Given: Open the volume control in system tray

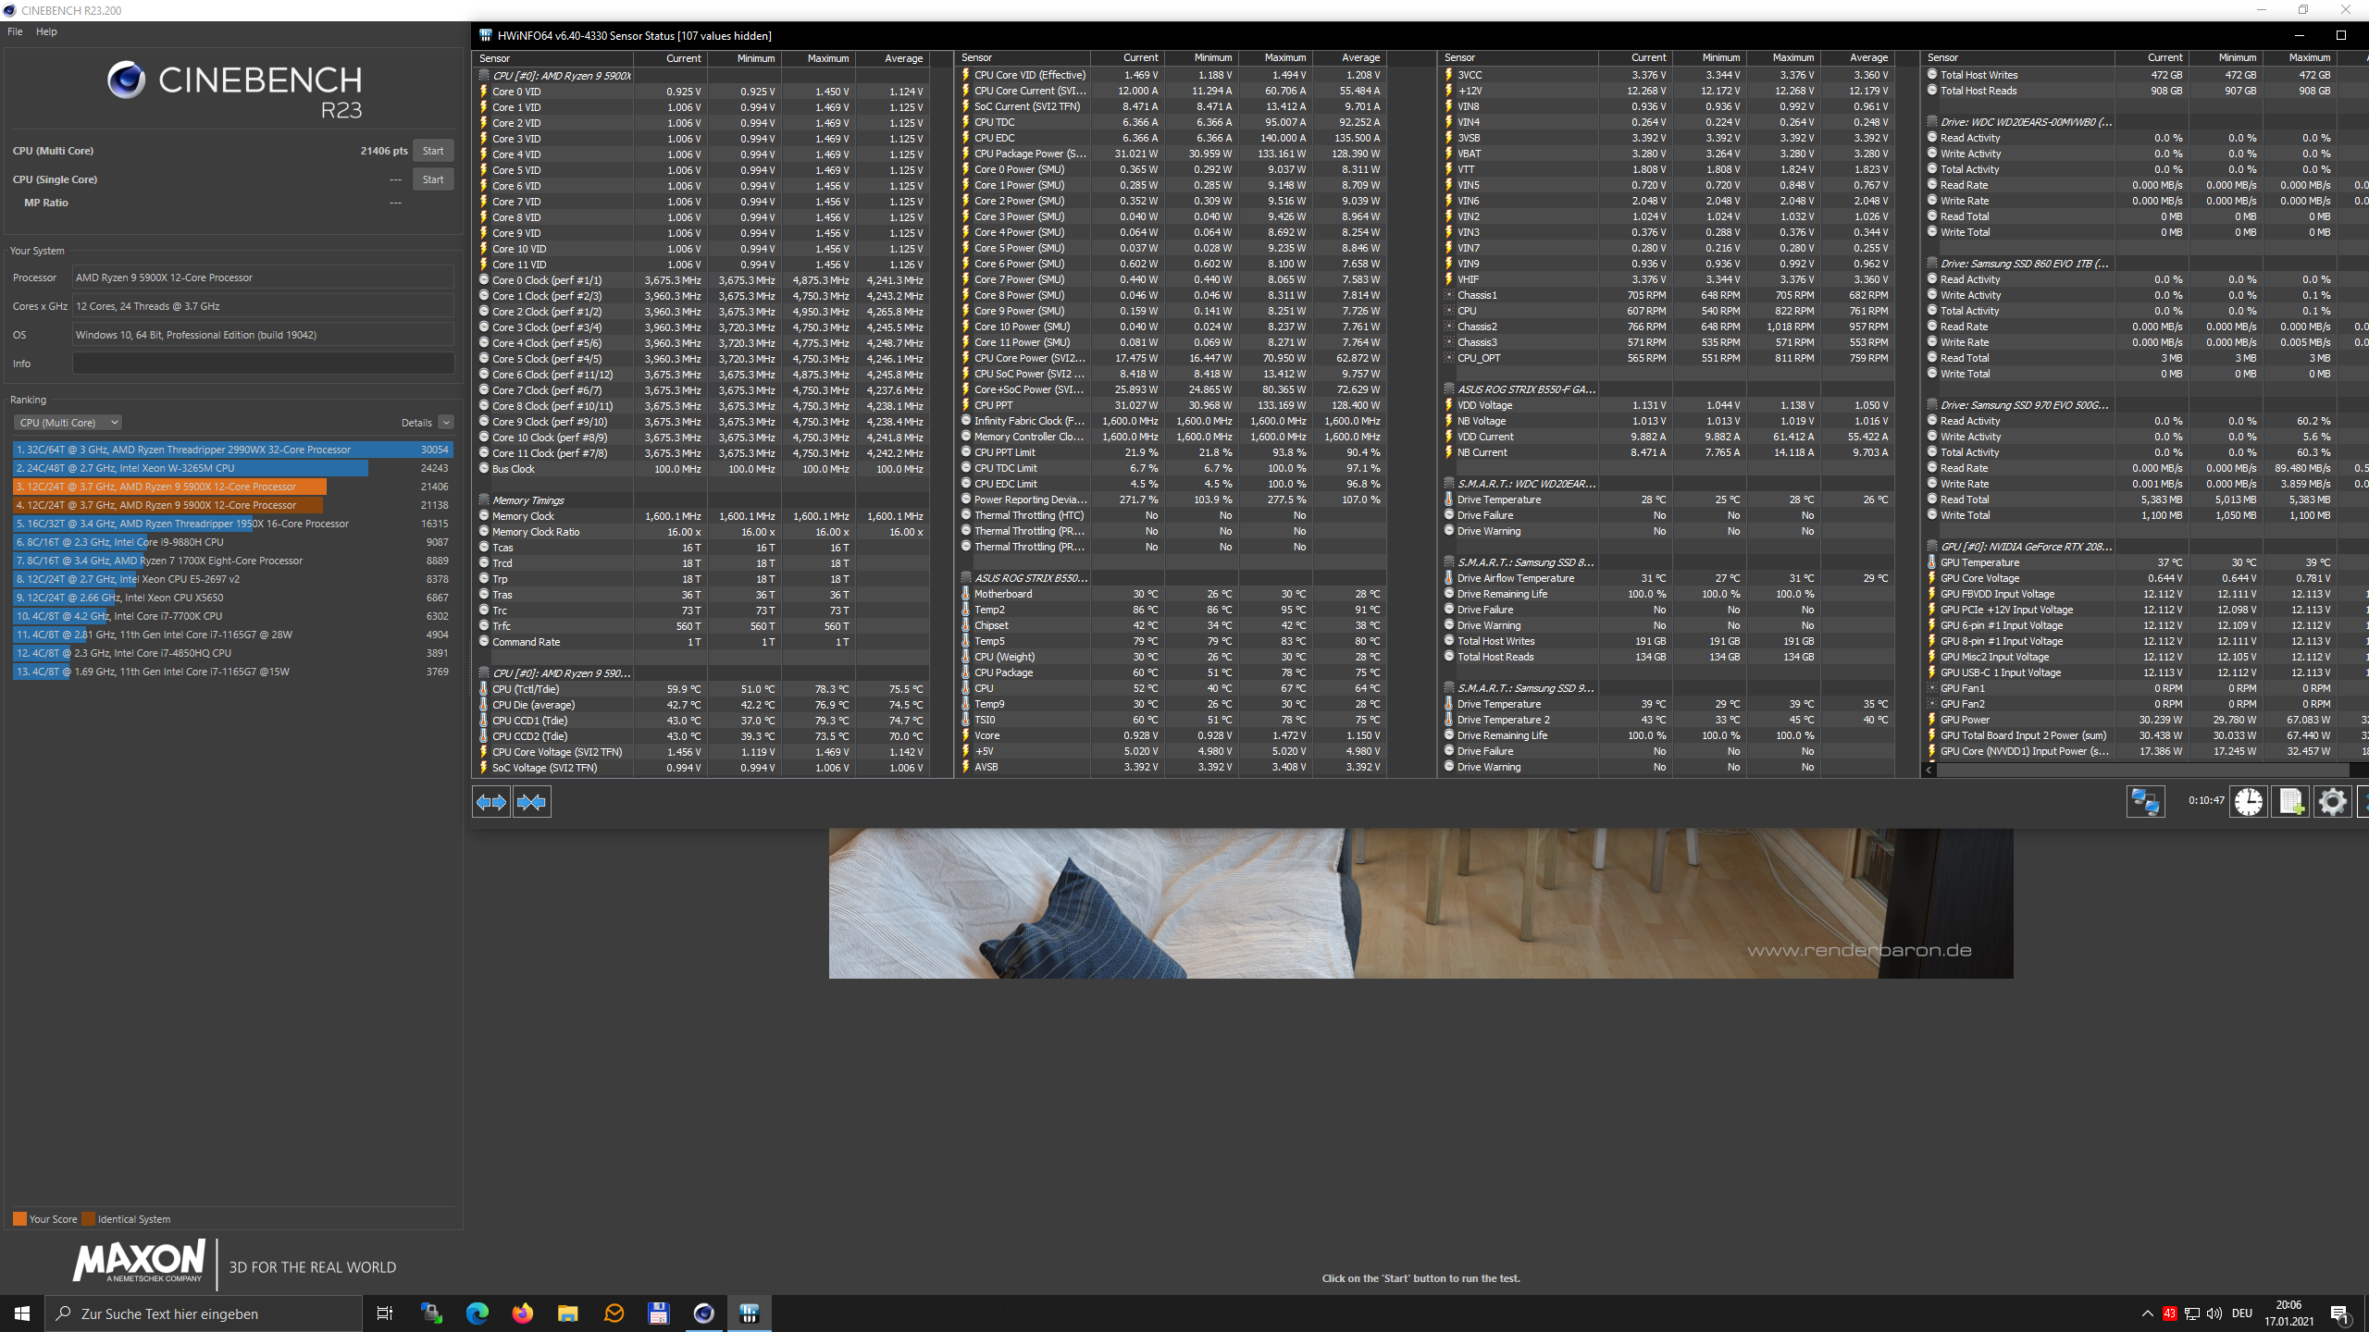Looking at the screenshot, I should [x=2214, y=1313].
